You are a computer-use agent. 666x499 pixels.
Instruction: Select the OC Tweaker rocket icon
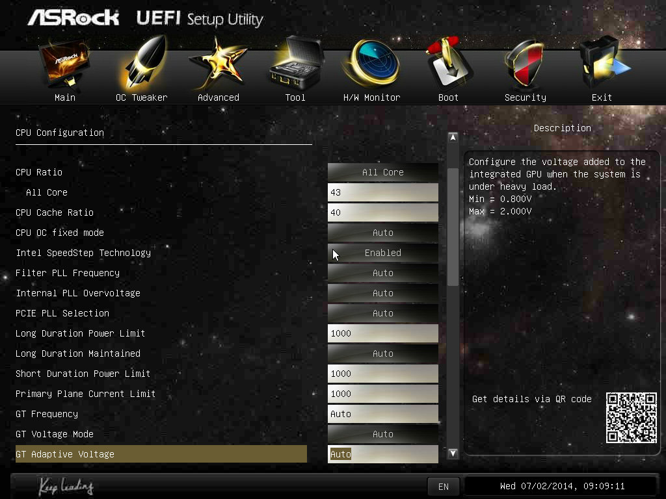click(142, 63)
